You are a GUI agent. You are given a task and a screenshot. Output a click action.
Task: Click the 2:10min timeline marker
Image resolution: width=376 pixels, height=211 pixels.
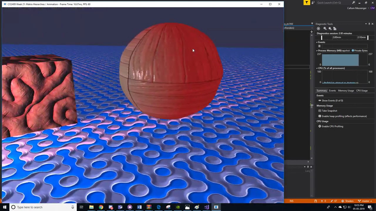[361, 38]
